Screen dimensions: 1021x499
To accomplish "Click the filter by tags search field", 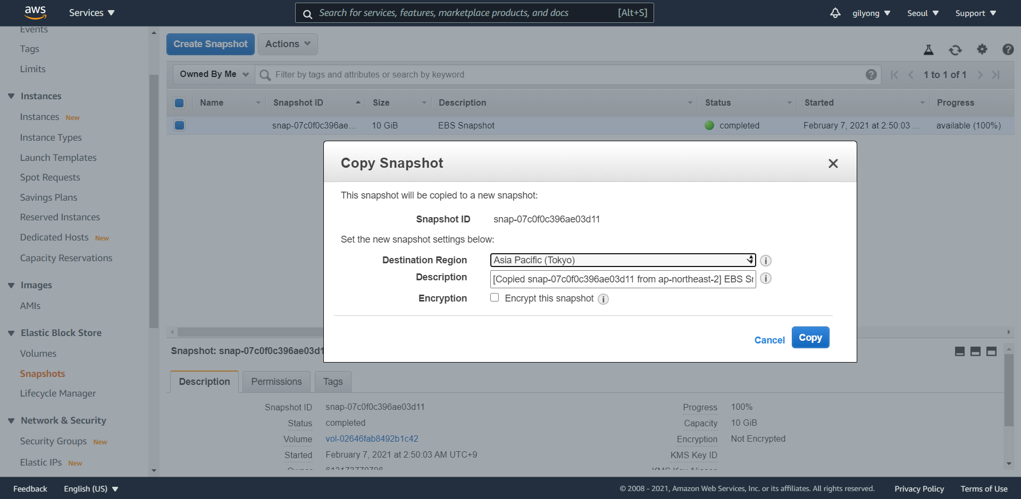I will point(568,75).
